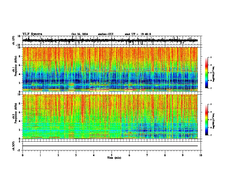Click the 'ch.3(V)' axis label
This screenshot has height=174, width=226.
tap(14, 146)
